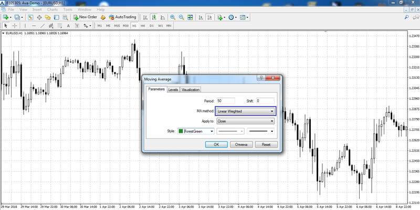
Task: Zoom out of the chart
Action: (x=181, y=17)
